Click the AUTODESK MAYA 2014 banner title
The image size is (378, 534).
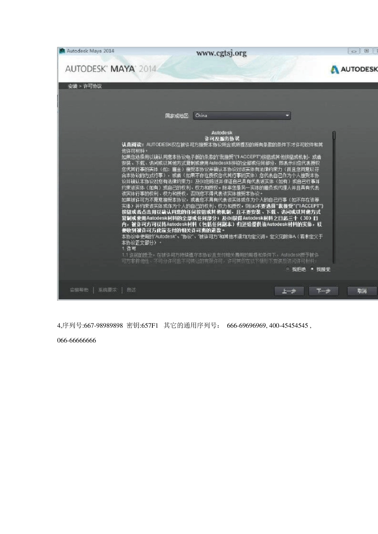click(x=111, y=69)
